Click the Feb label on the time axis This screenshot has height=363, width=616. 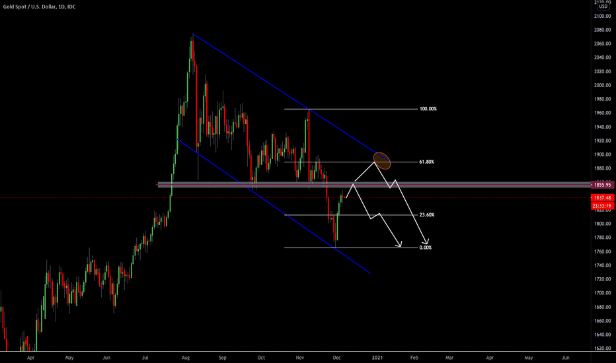pyautogui.click(x=414, y=358)
